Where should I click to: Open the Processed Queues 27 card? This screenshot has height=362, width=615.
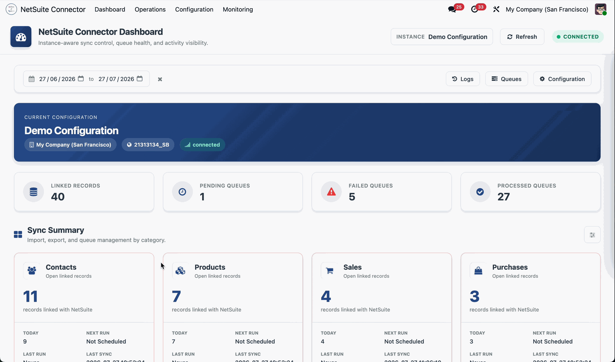pos(530,192)
